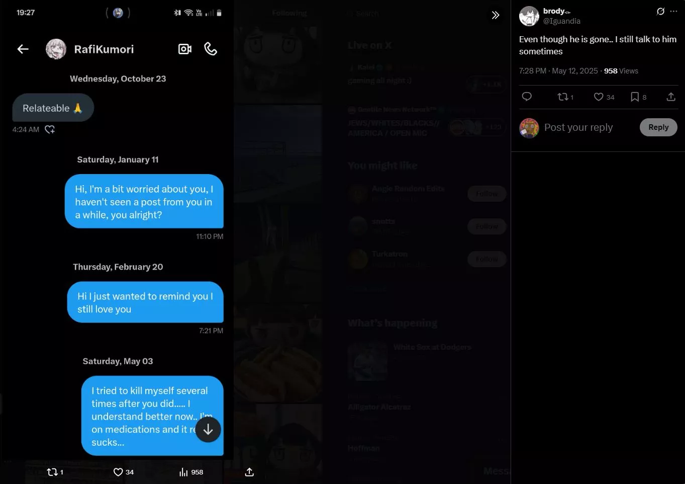Open the @Iguandia profile link
The image size is (685, 484).
561,21
